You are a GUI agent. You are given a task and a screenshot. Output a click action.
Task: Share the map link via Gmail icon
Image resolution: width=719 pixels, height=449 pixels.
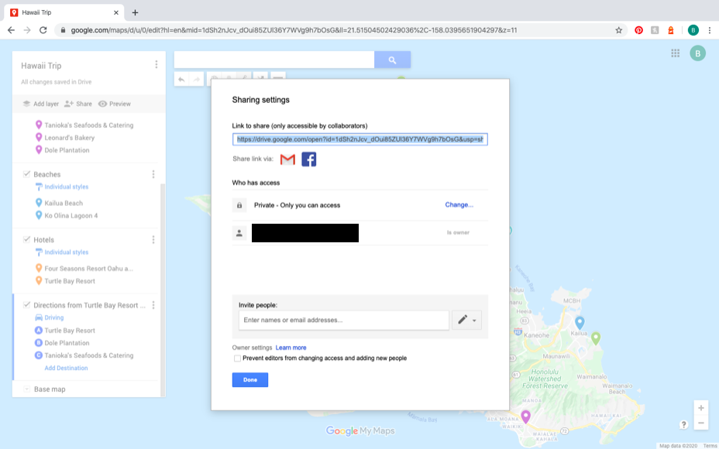(x=287, y=159)
